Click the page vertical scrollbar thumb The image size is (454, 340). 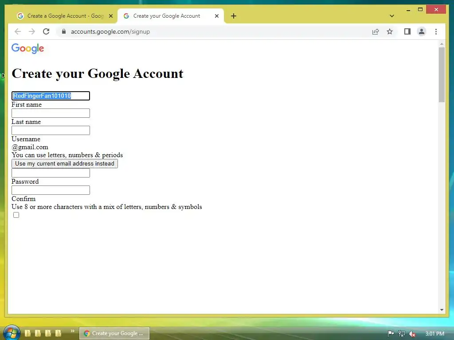pyautogui.click(x=442, y=74)
